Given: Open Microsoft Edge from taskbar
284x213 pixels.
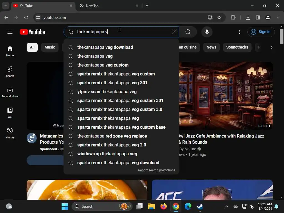Looking at the screenshot, I should coord(188,206).
